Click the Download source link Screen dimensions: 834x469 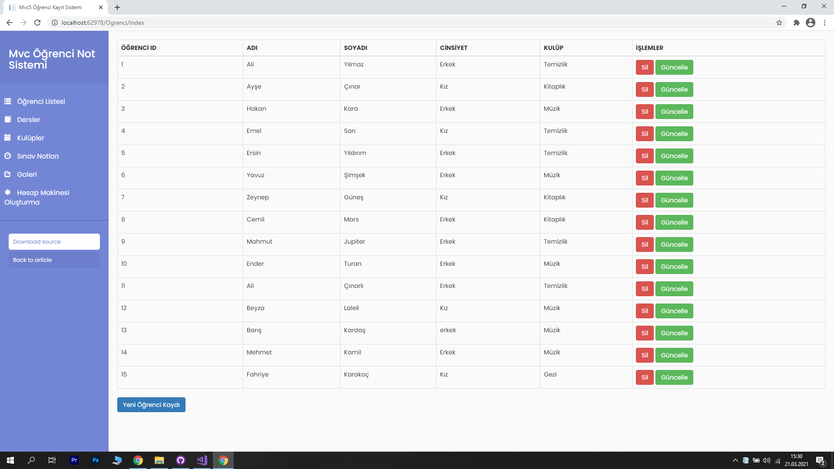pos(54,242)
